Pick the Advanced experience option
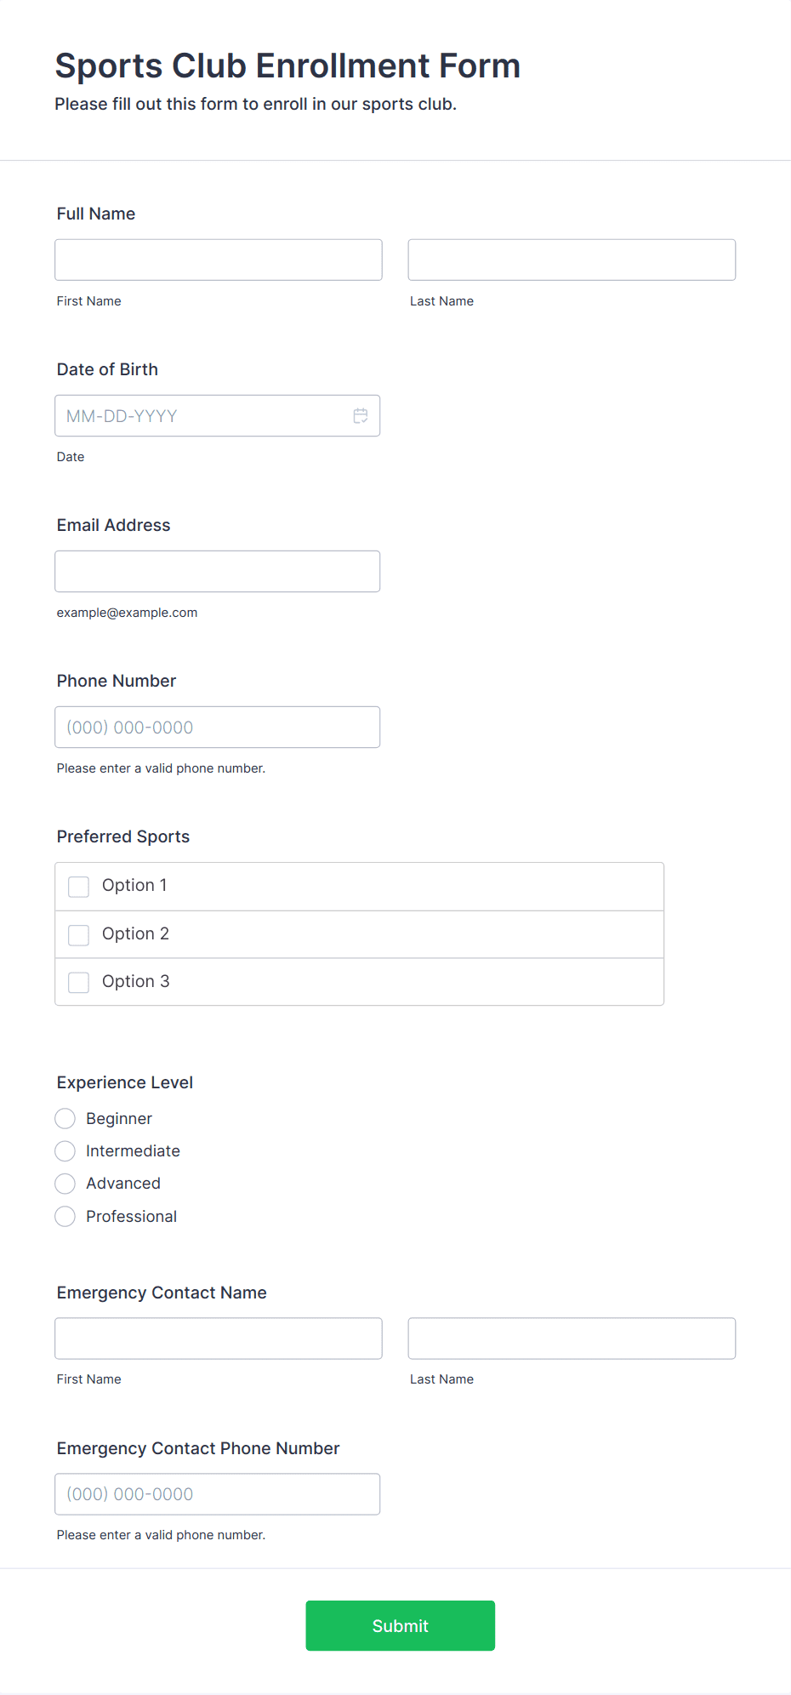This screenshot has height=1695, width=791. pos(65,1184)
